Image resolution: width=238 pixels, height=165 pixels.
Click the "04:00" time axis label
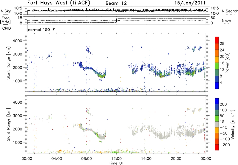click(57, 159)
